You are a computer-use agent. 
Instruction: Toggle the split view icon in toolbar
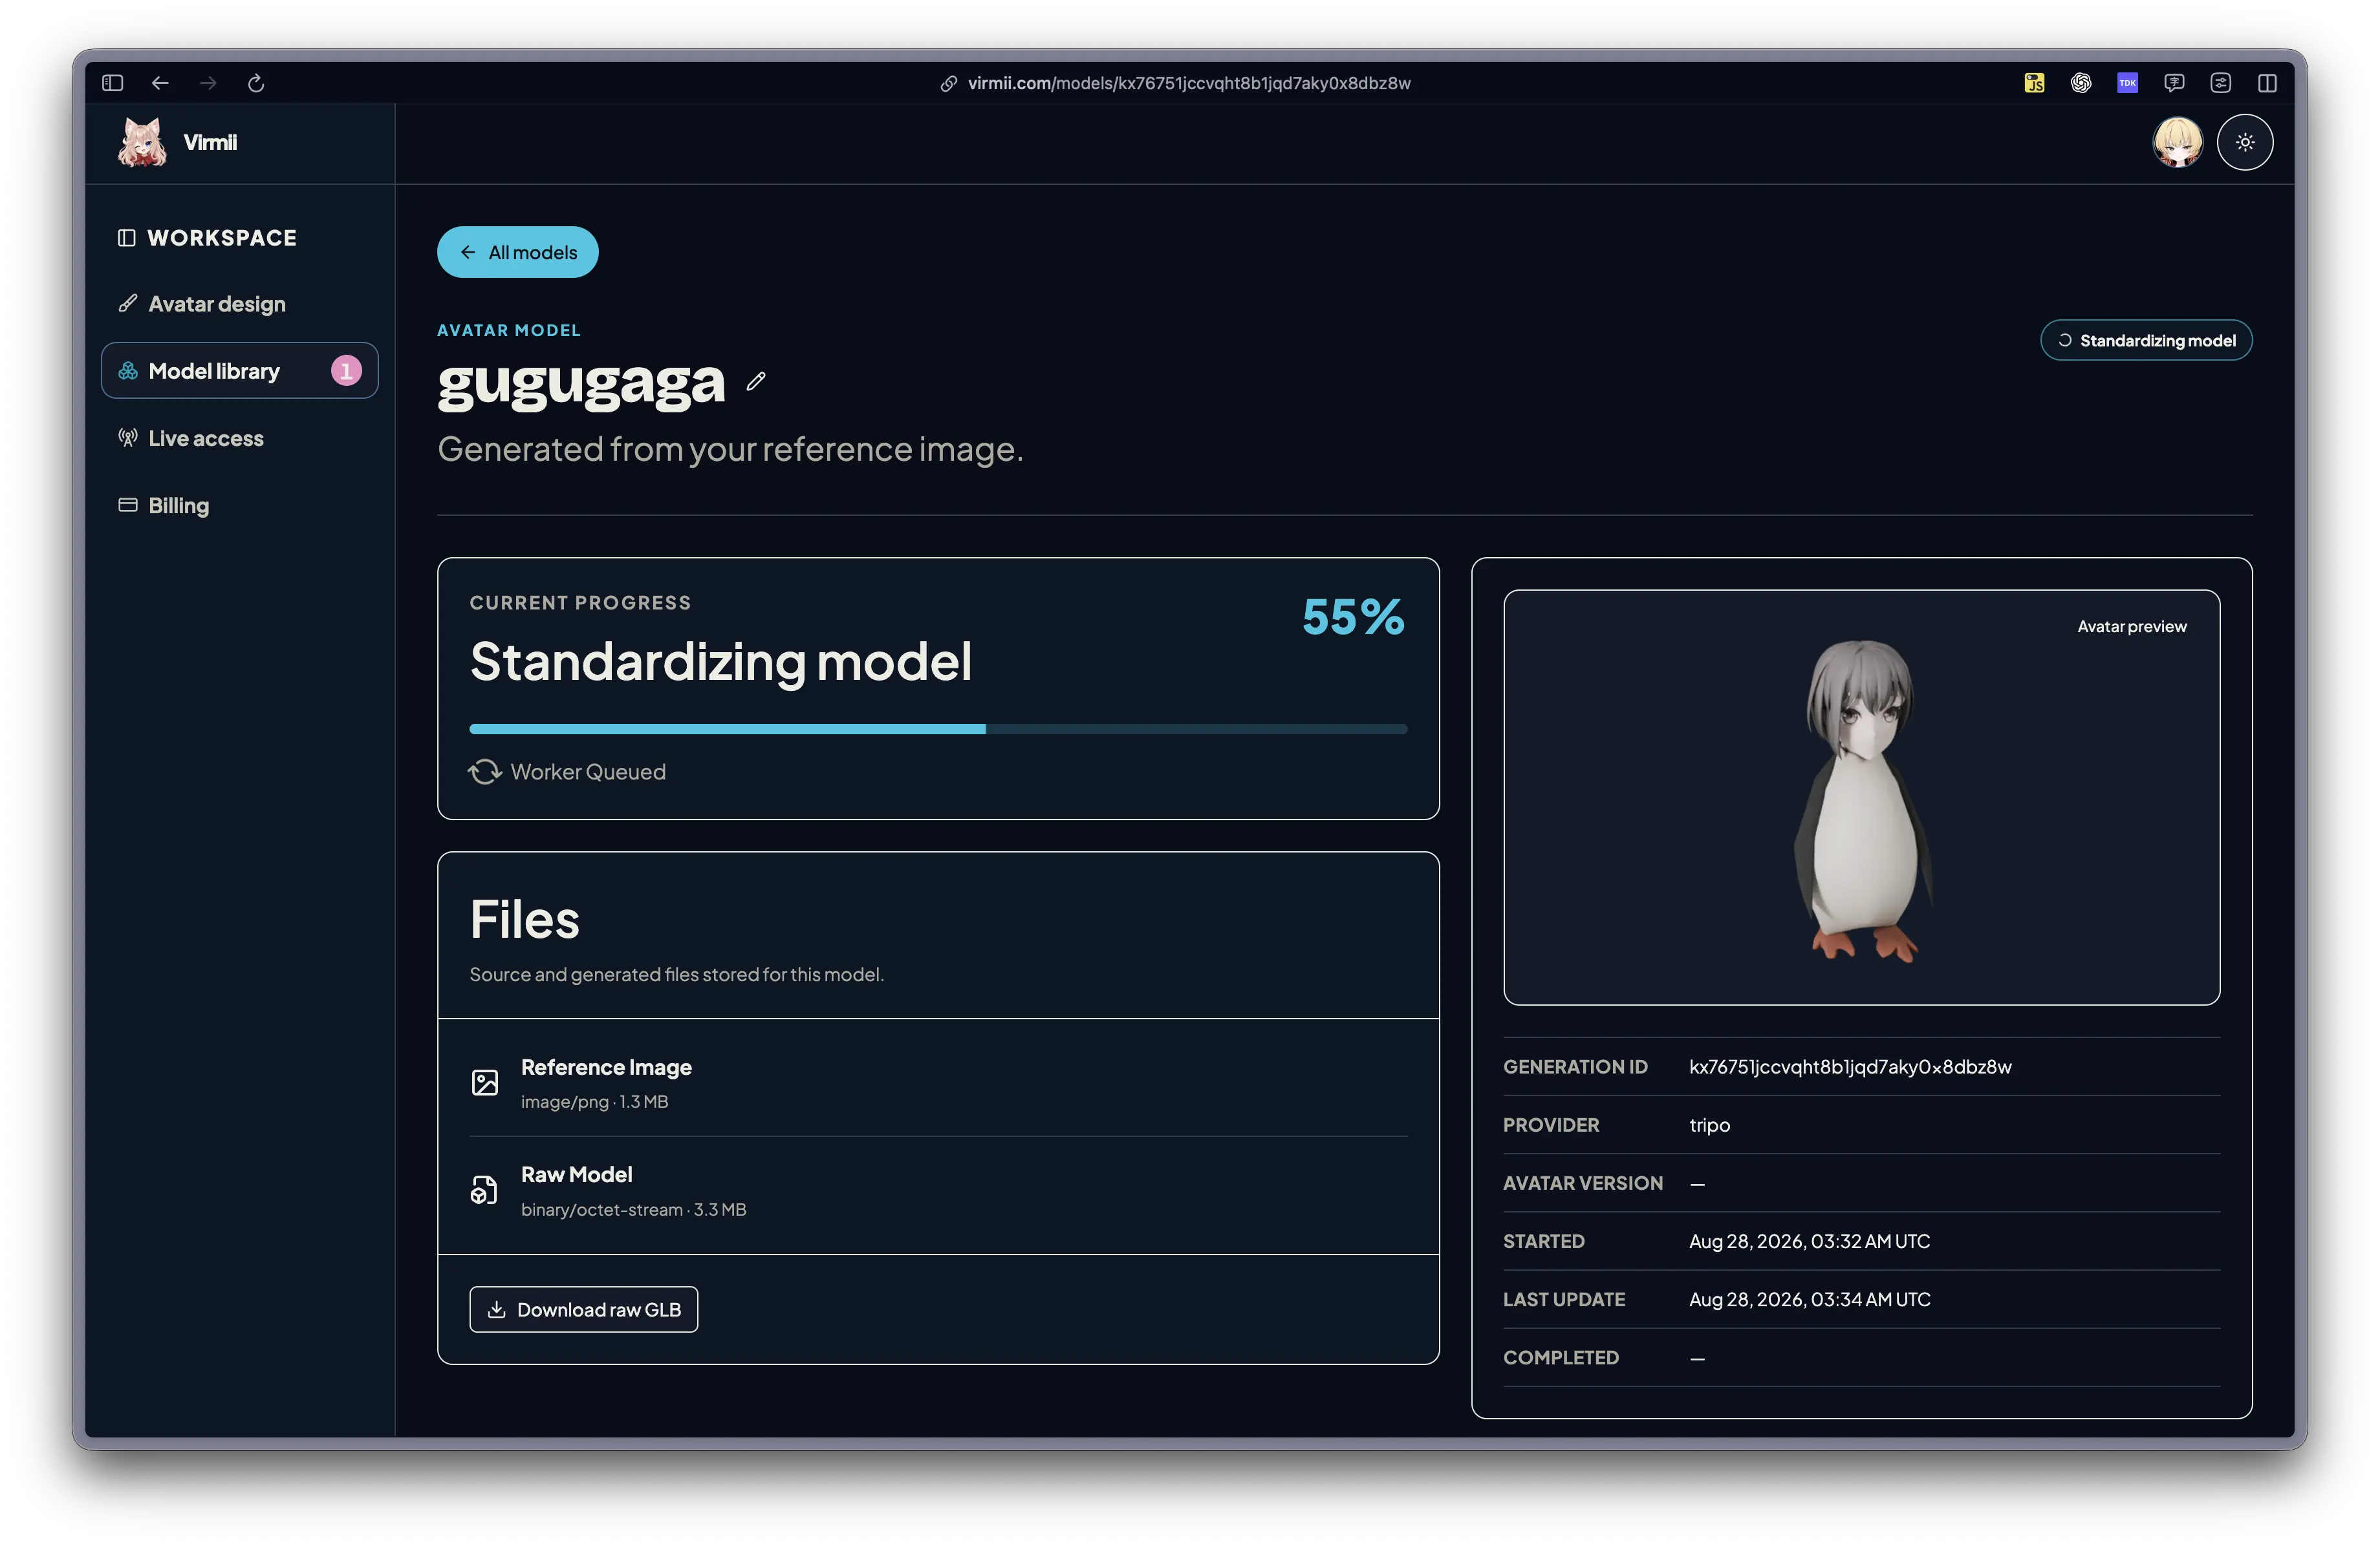[x=2267, y=83]
